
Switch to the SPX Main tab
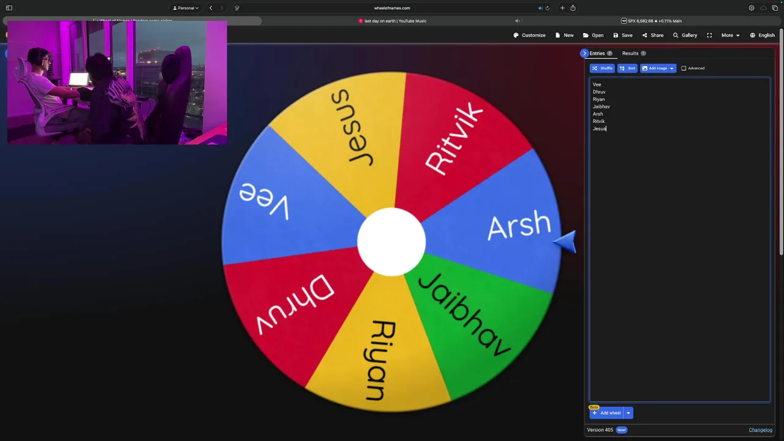(651, 21)
